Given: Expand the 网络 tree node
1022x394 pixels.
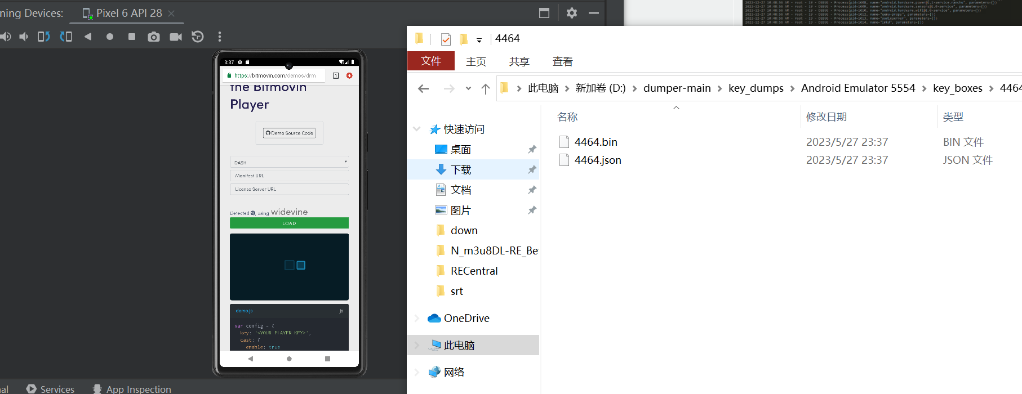Looking at the screenshot, I should (x=417, y=372).
